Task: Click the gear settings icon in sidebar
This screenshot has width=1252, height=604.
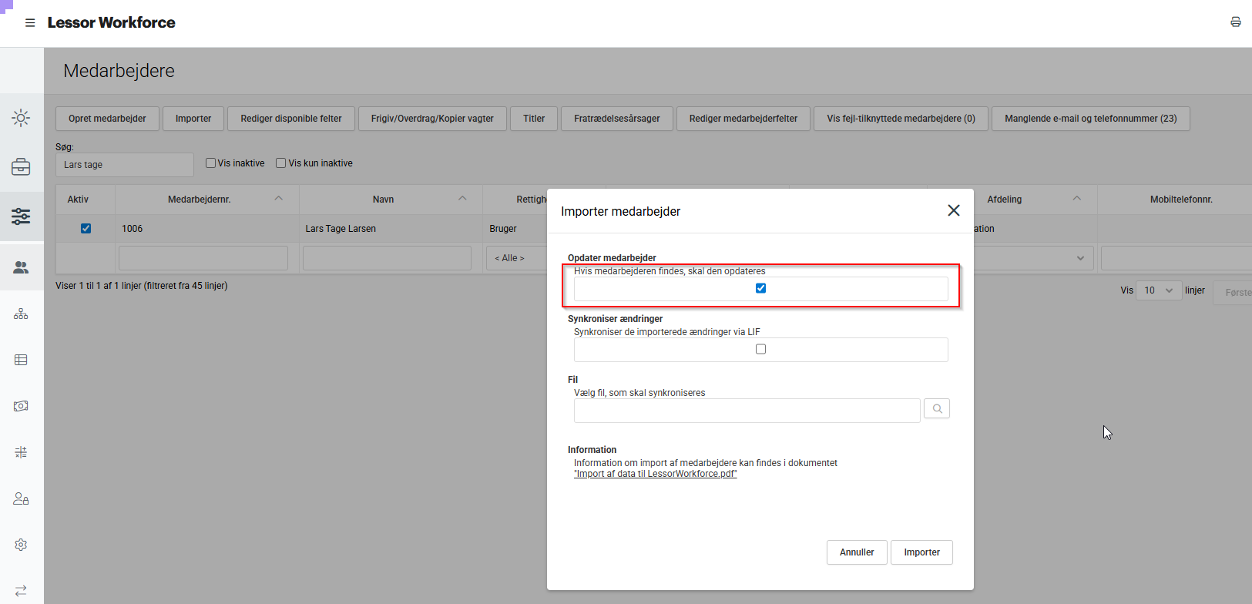Action: click(x=21, y=545)
